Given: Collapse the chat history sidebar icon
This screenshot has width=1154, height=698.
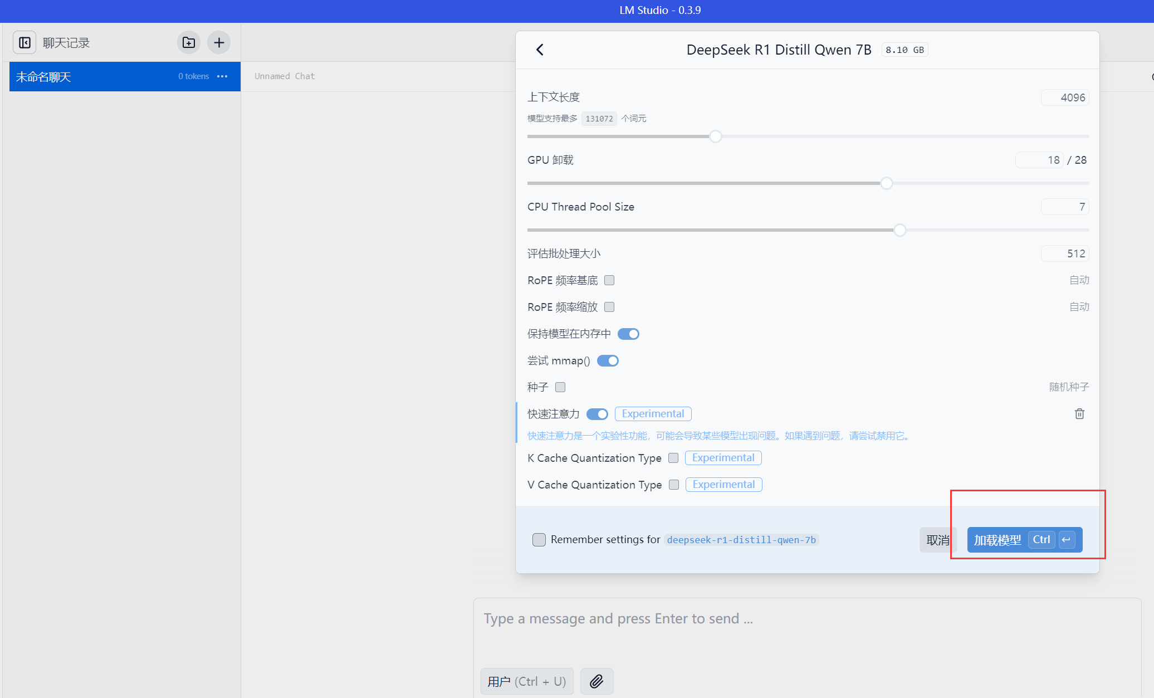Looking at the screenshot, I should (x=25, y=43).
